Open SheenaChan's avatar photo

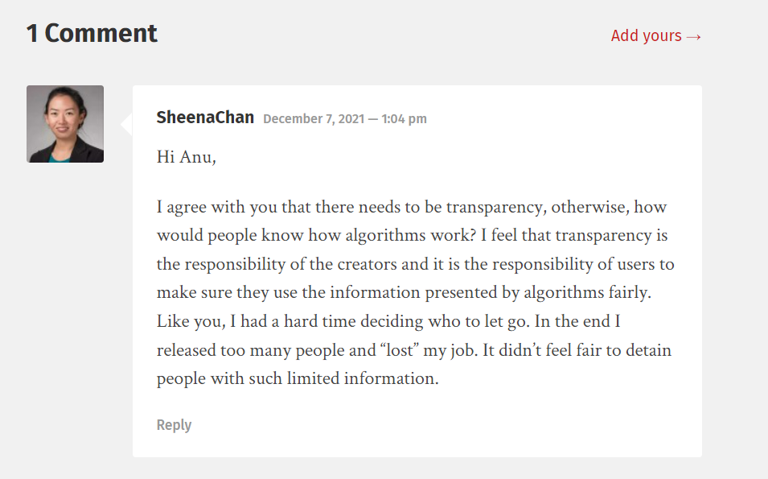point(65,124)
